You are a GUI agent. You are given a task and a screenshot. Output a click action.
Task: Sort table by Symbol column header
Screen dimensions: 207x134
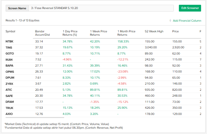click(x=10, y=31)
